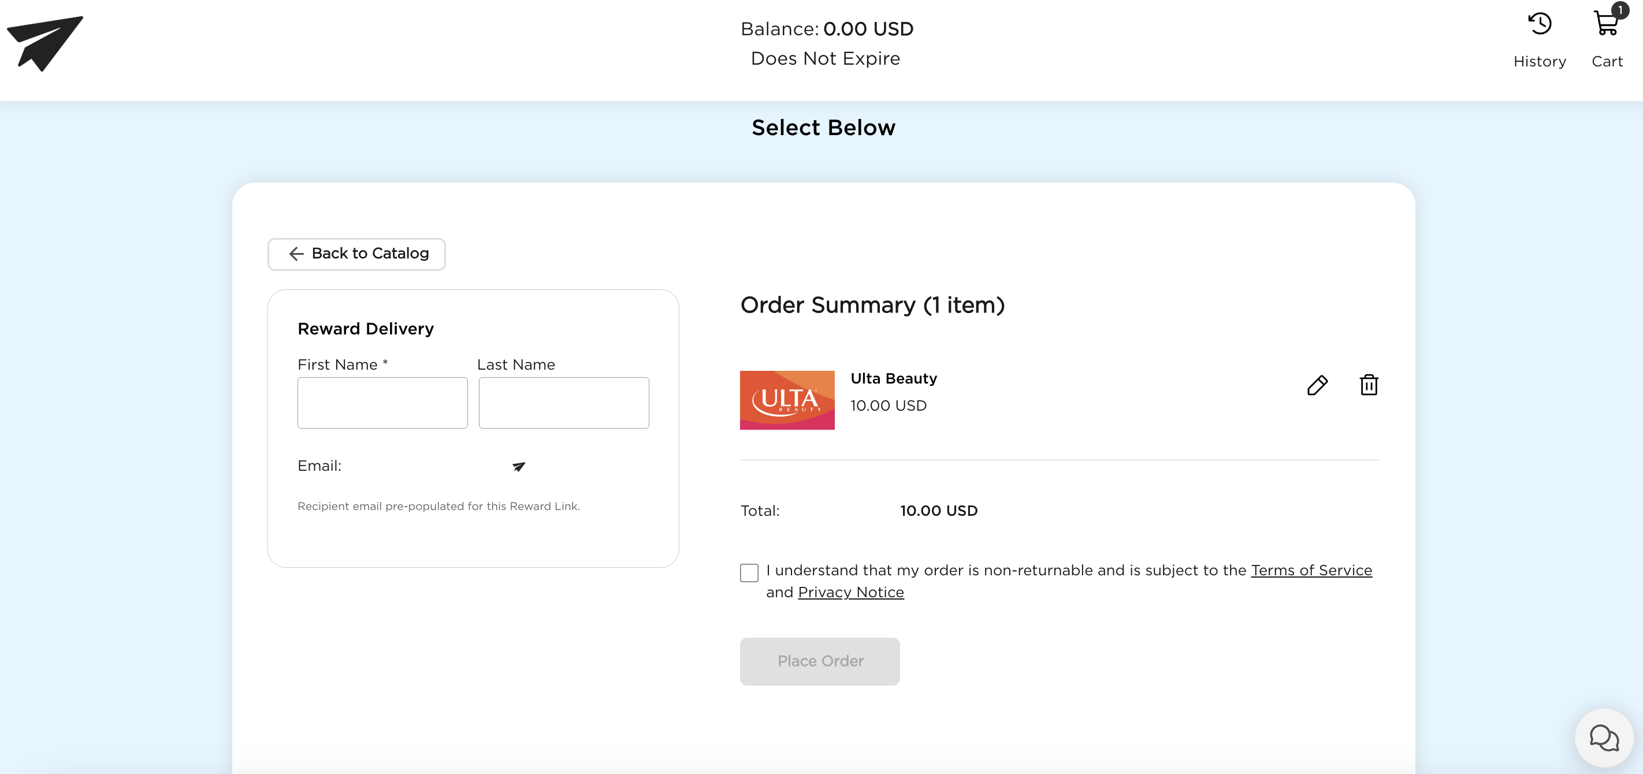Click the Order Summary heading
Screen dimensions: 1643x774
(872, 305)
